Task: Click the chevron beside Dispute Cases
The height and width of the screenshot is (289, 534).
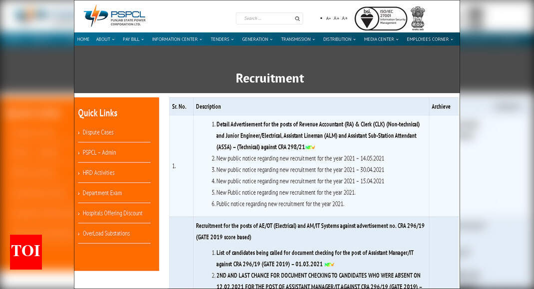Action: coord(79,133)
